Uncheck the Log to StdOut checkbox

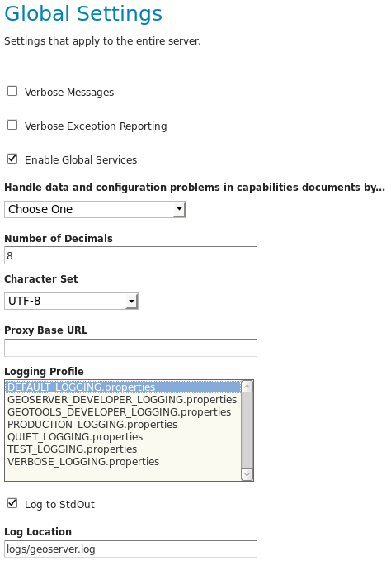point(12,503)
